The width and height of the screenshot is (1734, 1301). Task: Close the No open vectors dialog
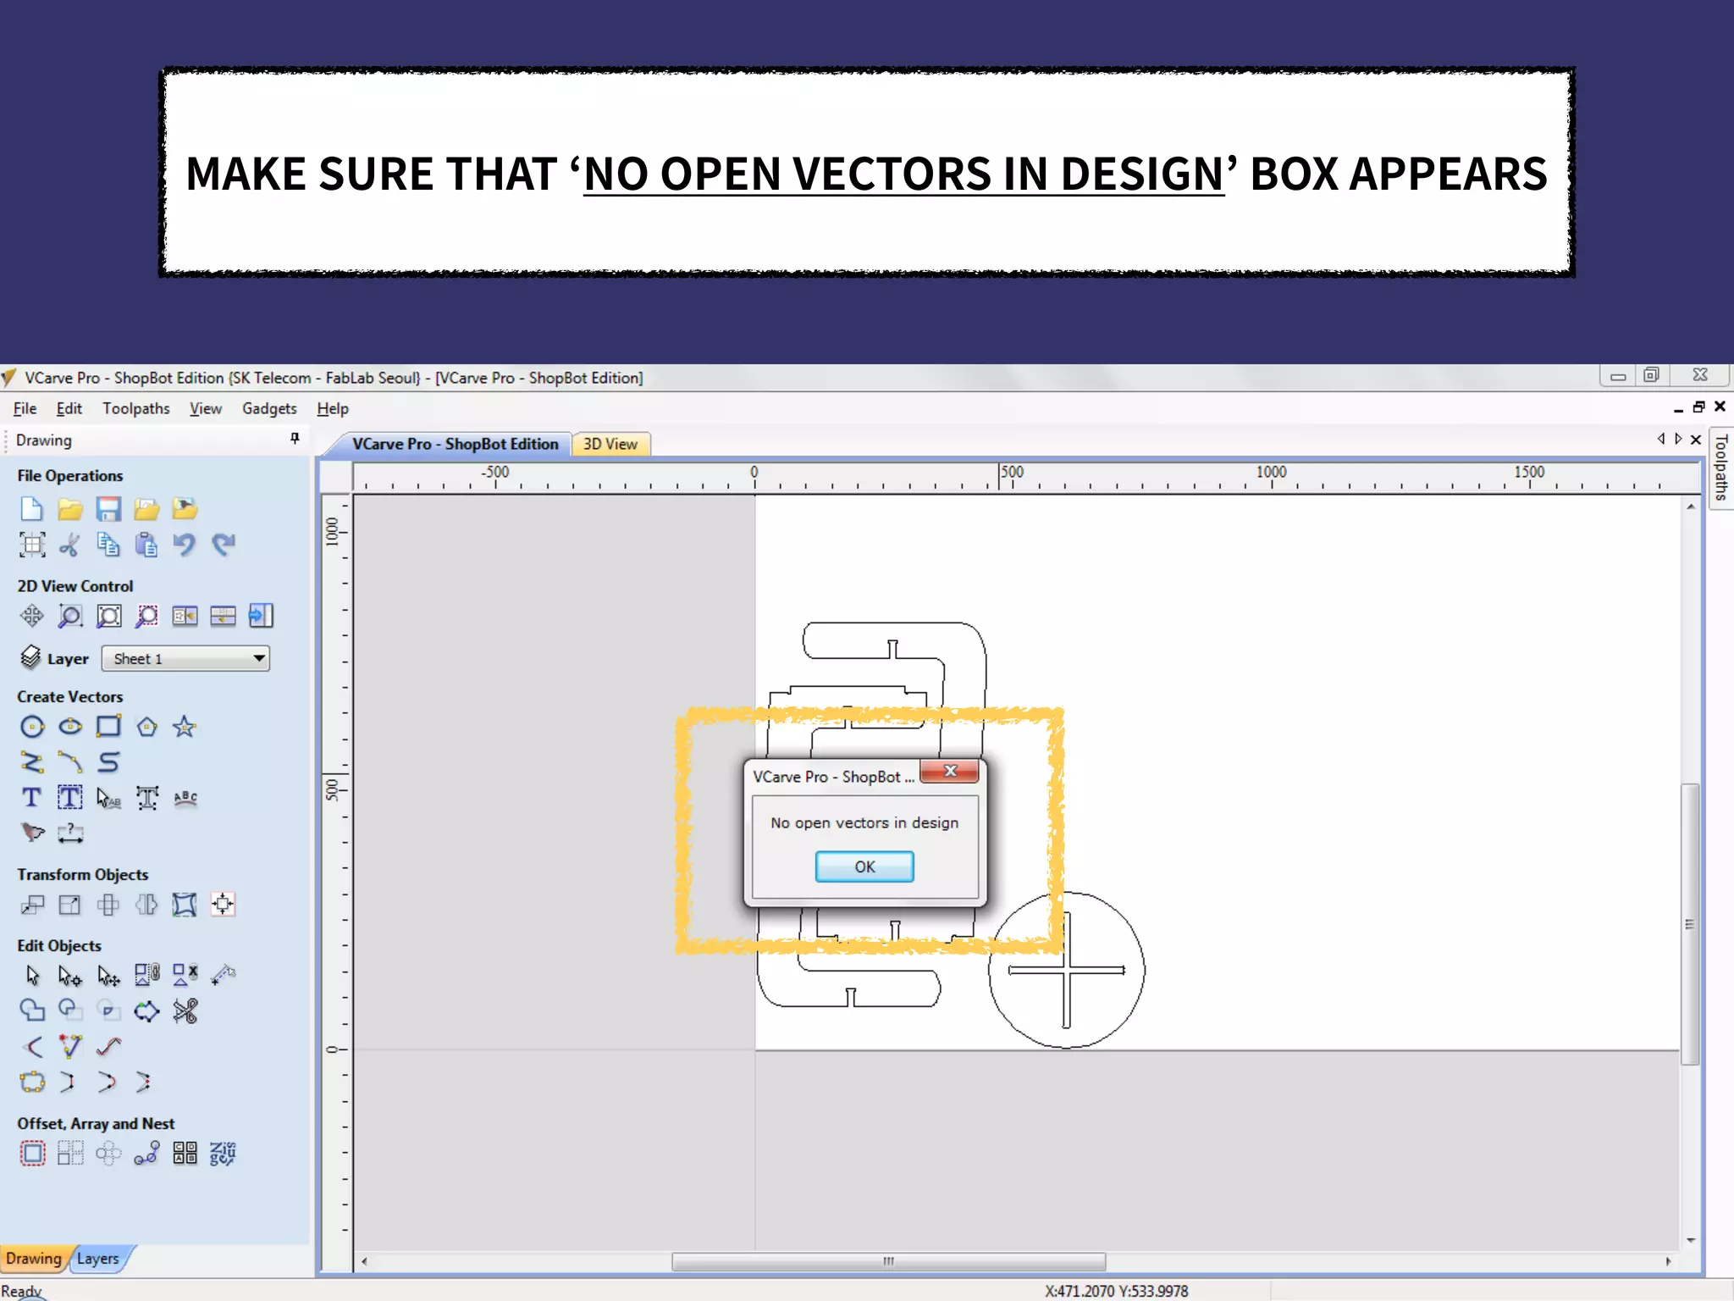point(950,771)
